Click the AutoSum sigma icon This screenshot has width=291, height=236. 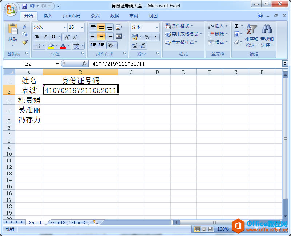click(237, 26)
